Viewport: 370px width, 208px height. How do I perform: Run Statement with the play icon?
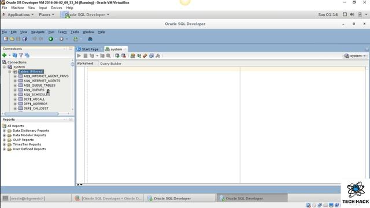(x=79, y=55)
